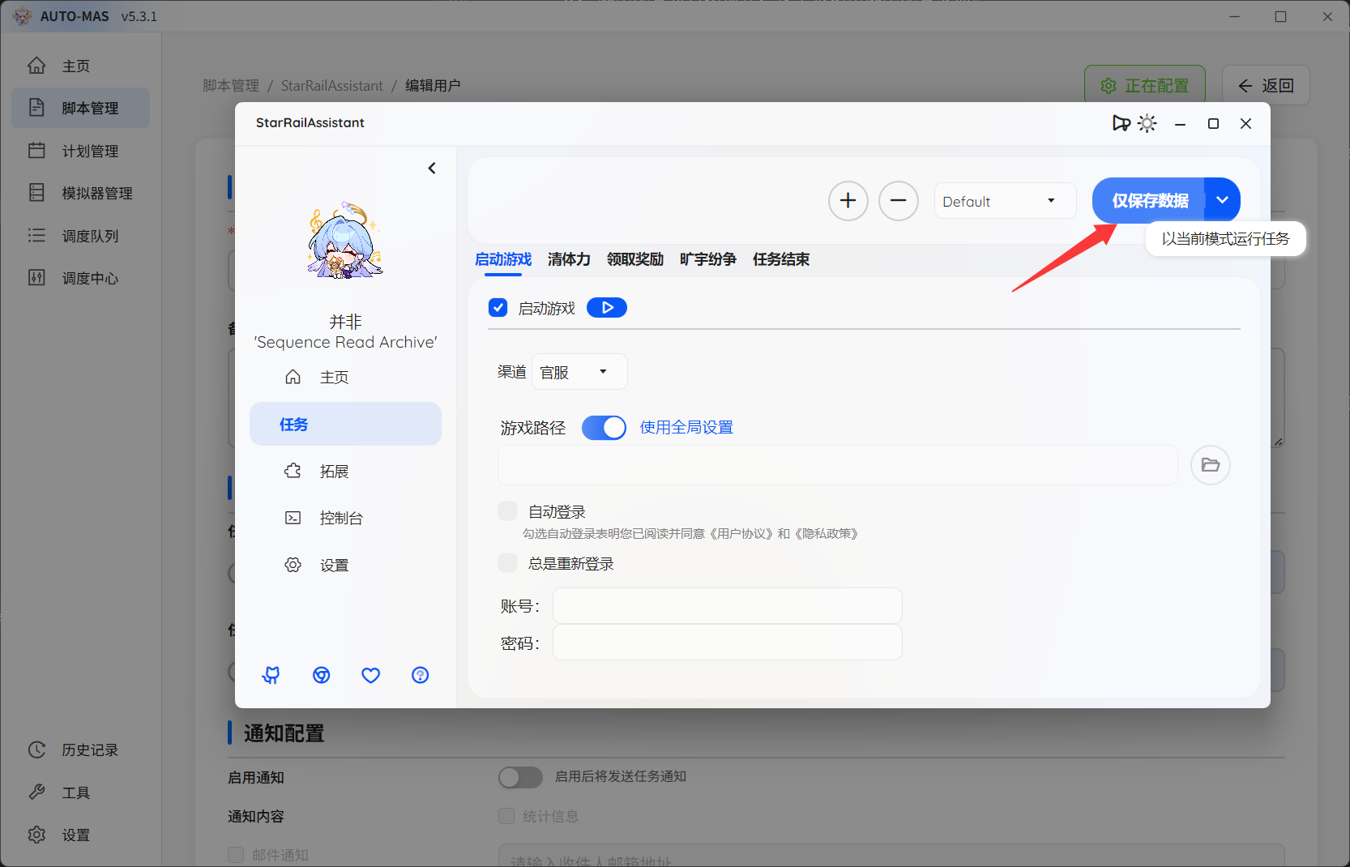Click the AUTO-MAS app logo icon
Viewport: 1350px width, 867px height.
tap(23, 16)
